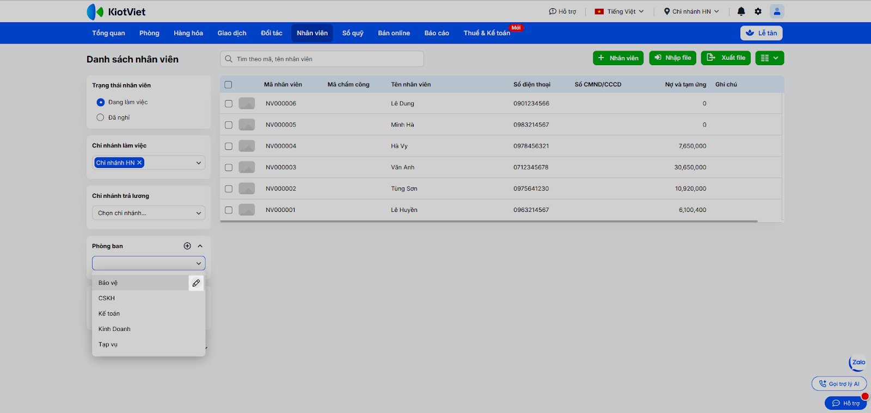Click phone number 0978456321
Viewport: 871px width, 413px height.
(531, 146)
